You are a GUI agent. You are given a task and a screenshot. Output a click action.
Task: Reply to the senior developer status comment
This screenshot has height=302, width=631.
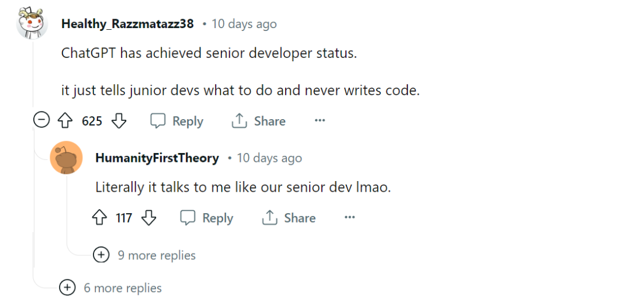[x=177, y=122]
